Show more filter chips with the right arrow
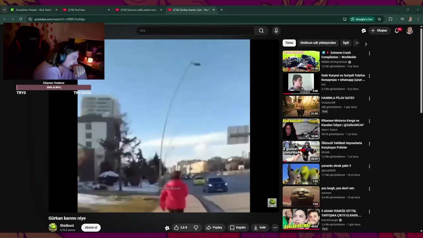Screen dimensions: 423x238 pos(366,44)
